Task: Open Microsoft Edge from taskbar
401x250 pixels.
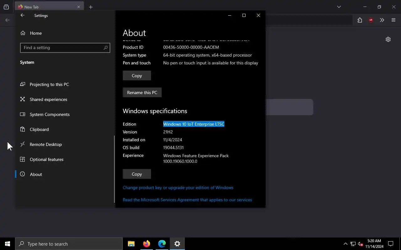Action: 162,244
